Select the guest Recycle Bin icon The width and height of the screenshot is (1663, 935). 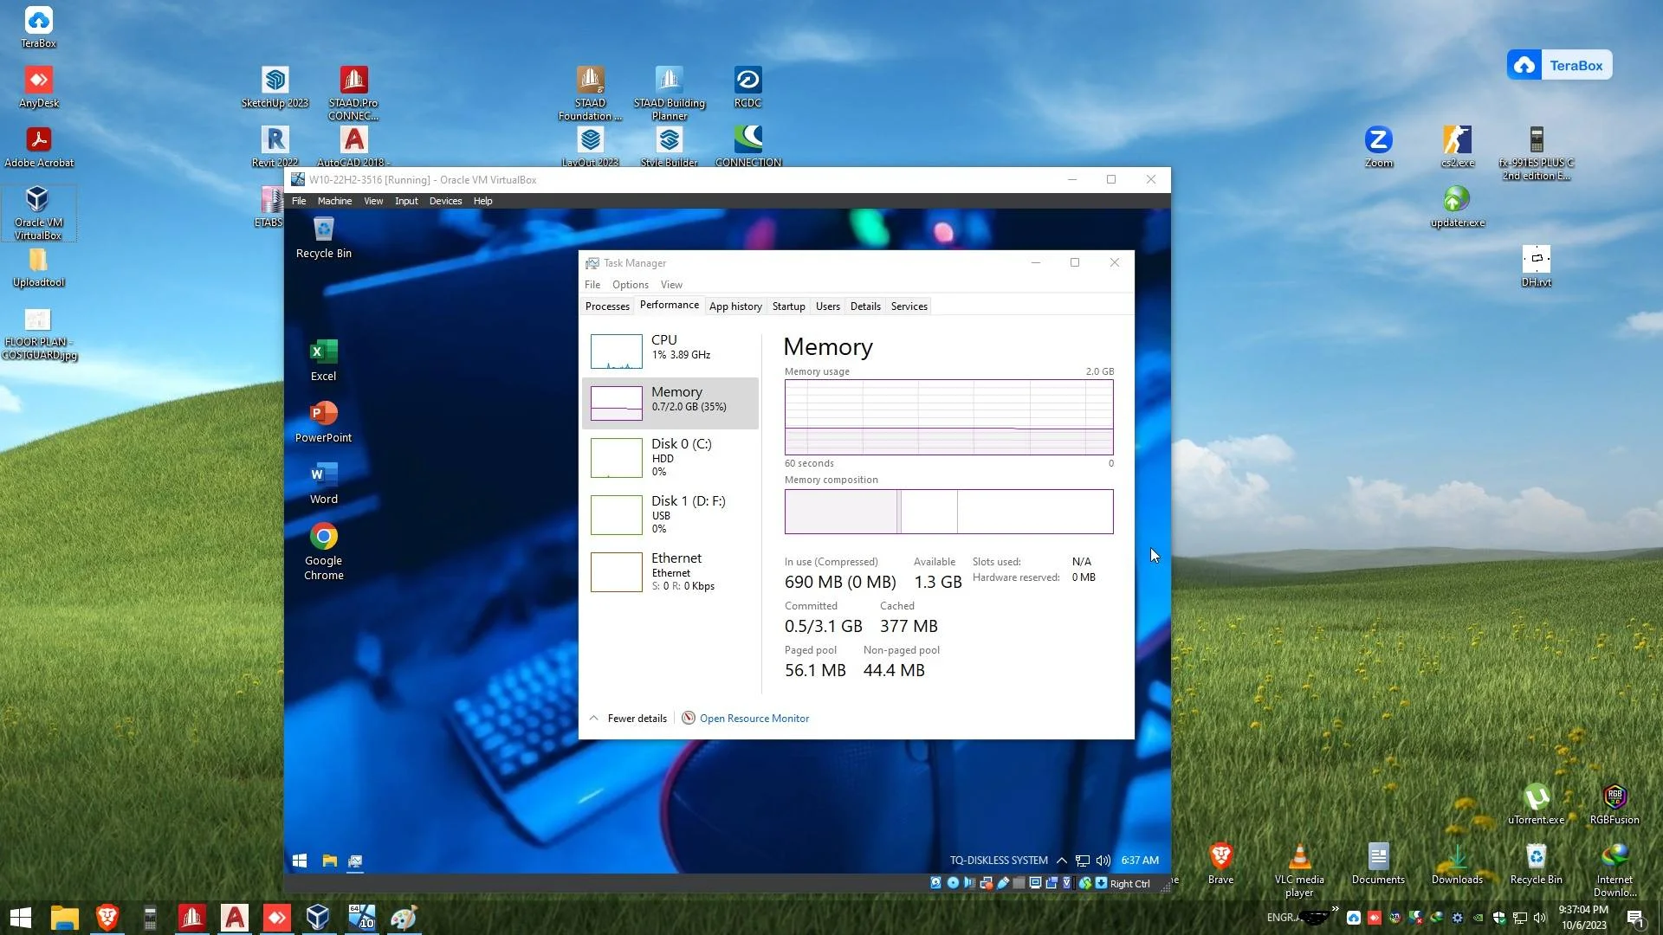pos(323,237)
